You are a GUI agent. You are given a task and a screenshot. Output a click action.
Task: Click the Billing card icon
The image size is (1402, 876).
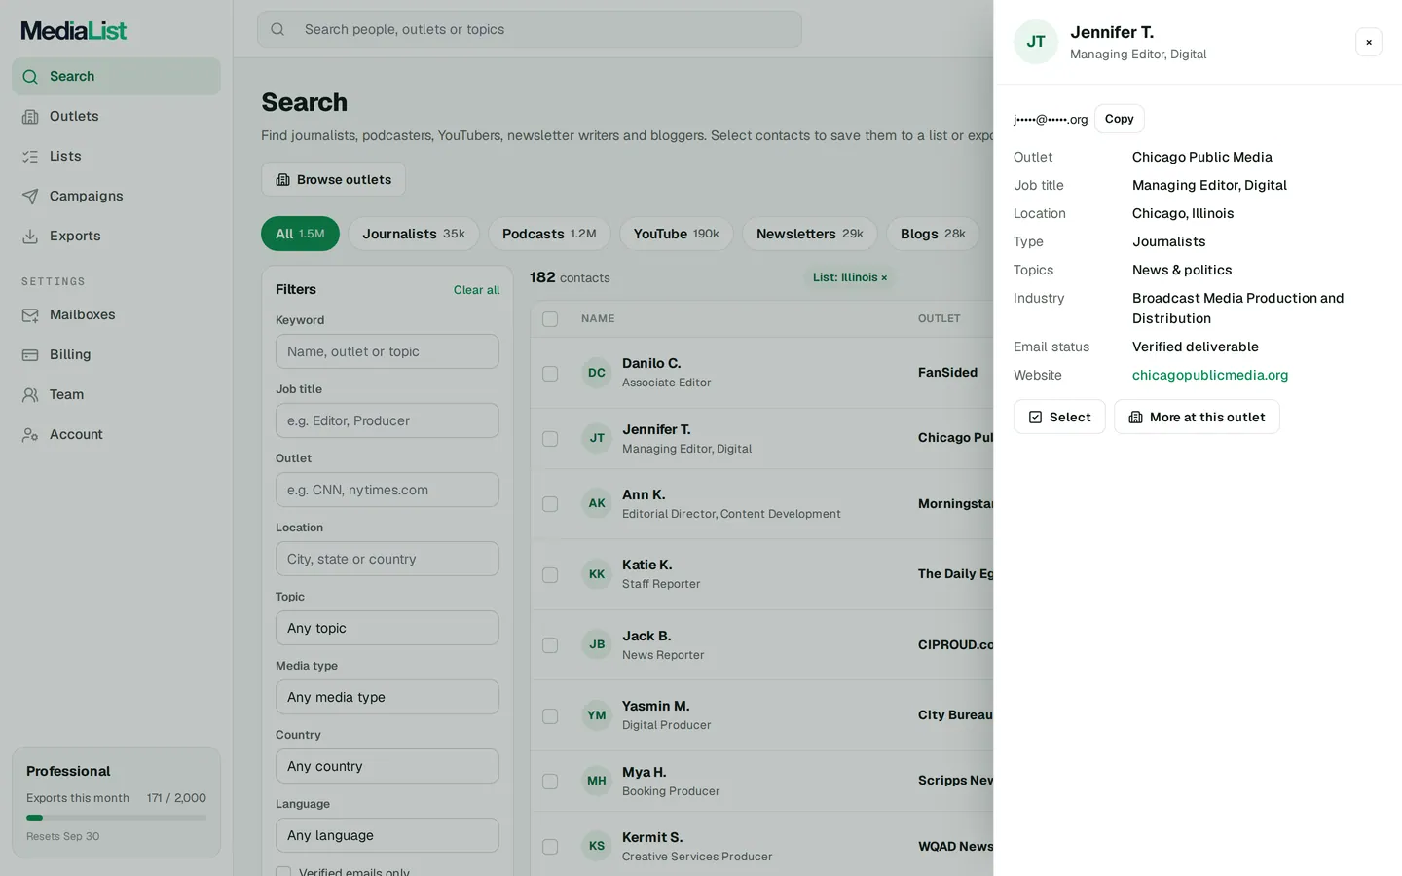point(30,355)
